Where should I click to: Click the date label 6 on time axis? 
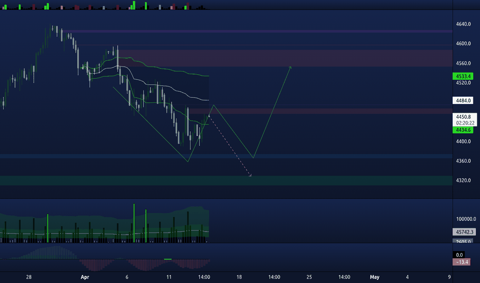click(127, 277)
